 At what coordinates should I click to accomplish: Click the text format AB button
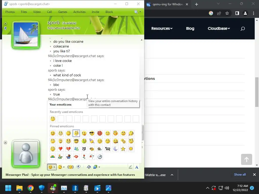point(89,167)
